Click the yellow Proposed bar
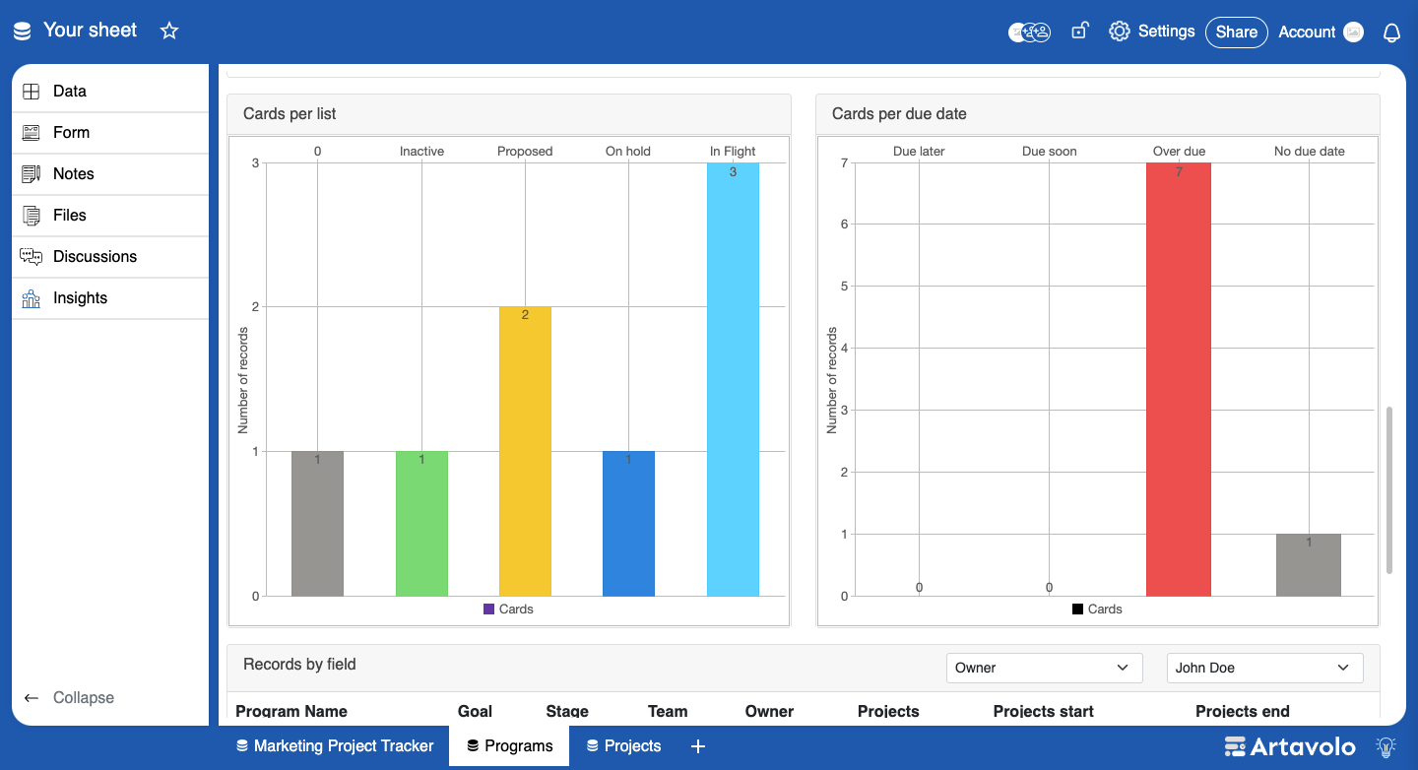Screen dimensions: 1418x770 [525, 452]
